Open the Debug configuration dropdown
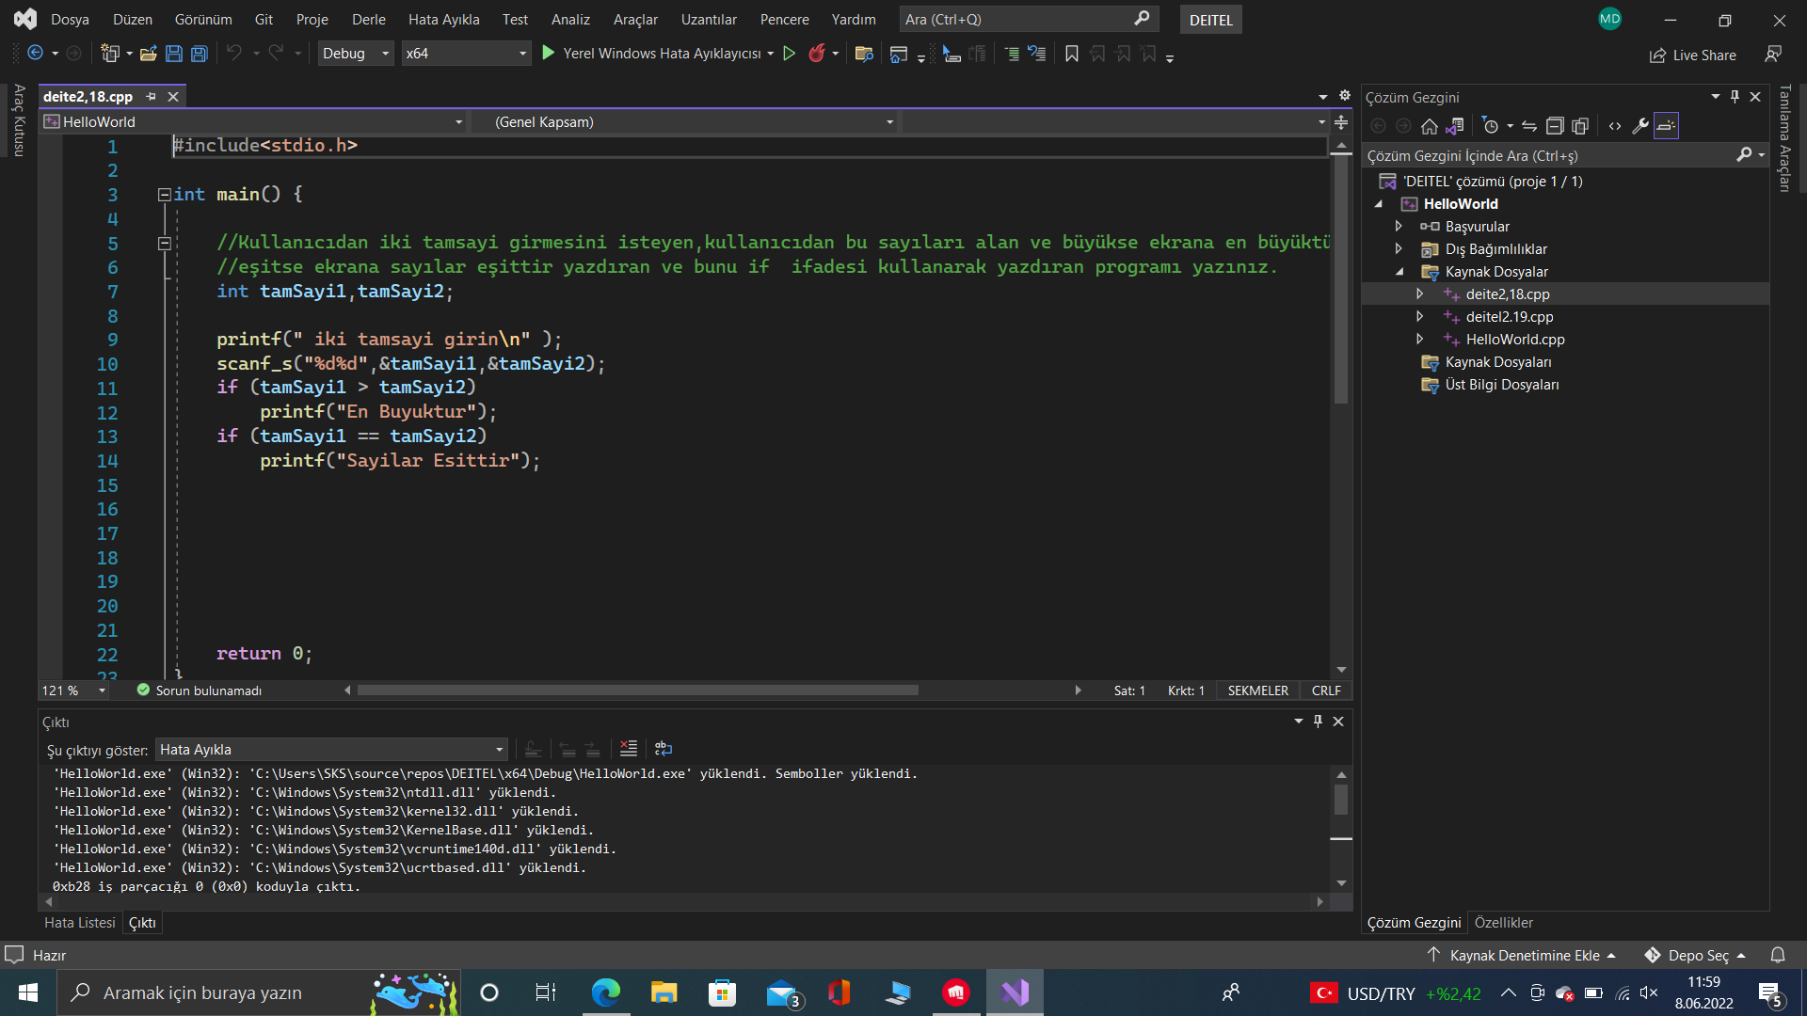 [x=356, y=54]
